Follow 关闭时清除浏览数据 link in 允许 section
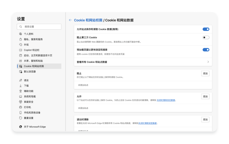This screenshot has width=229, height=144. (166, 100)
